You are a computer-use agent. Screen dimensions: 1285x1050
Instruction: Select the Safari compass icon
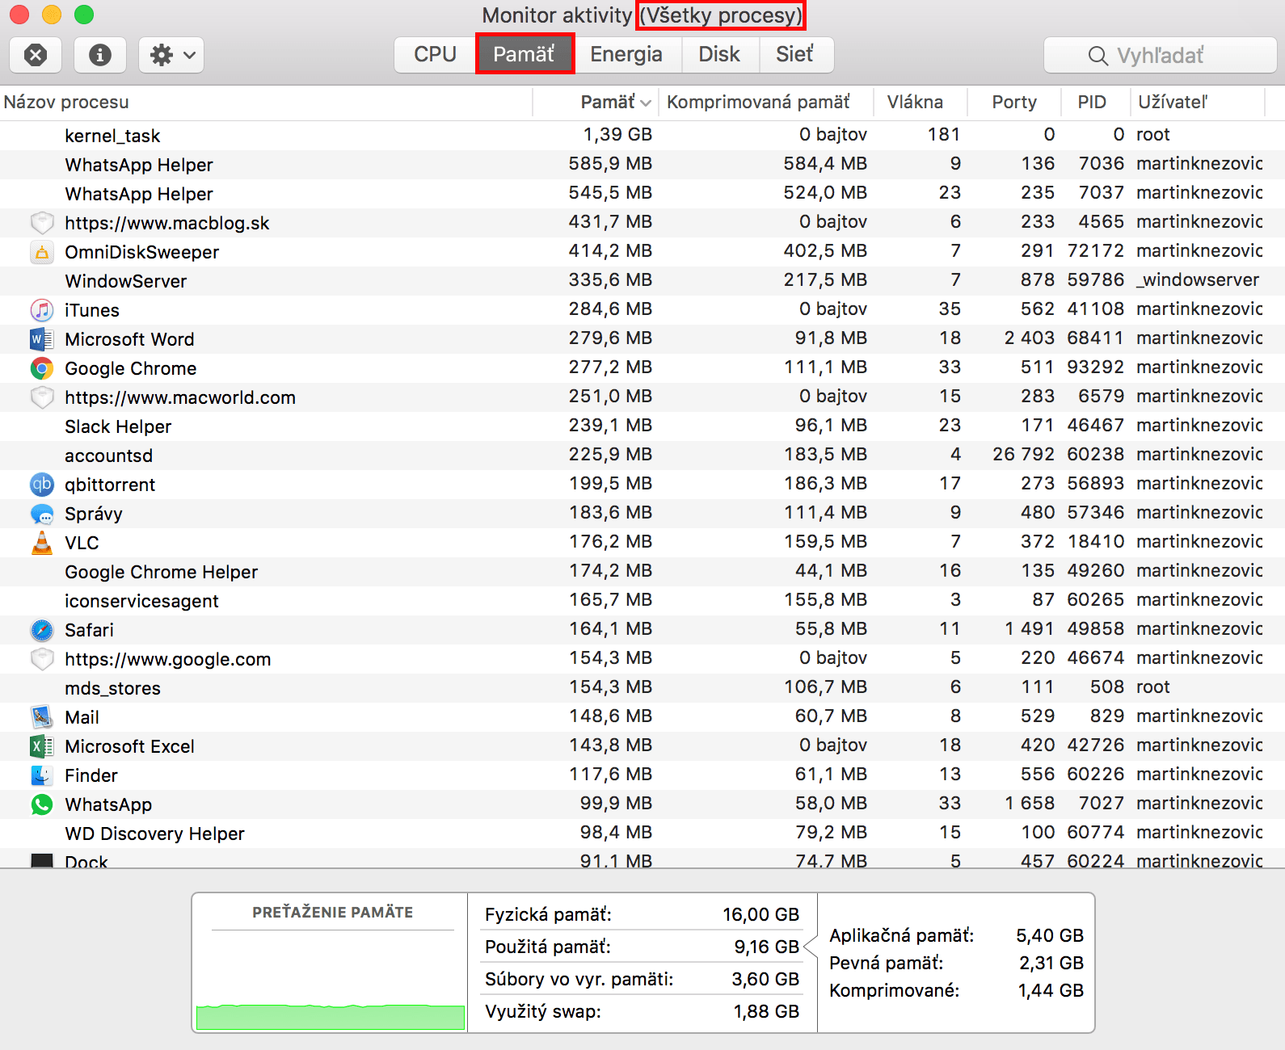(x=42, y=630)
